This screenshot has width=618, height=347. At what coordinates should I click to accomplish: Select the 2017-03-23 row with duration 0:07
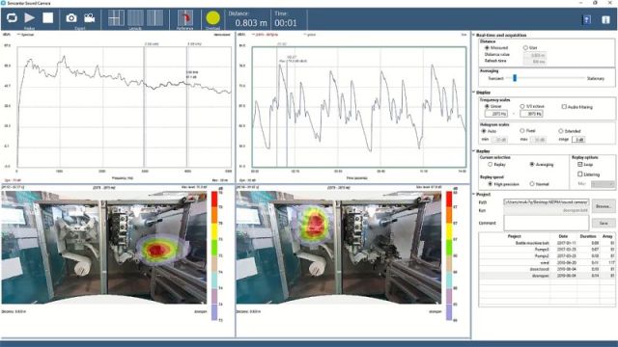[547, 250]
